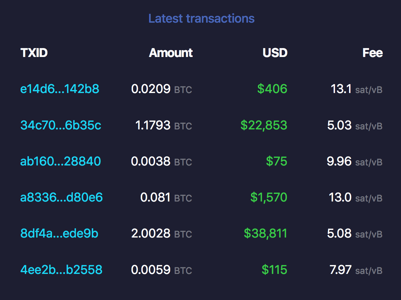Click the $22,853 USD value
Viewport: 401px width, 300px height.
[x=264, y=125]
